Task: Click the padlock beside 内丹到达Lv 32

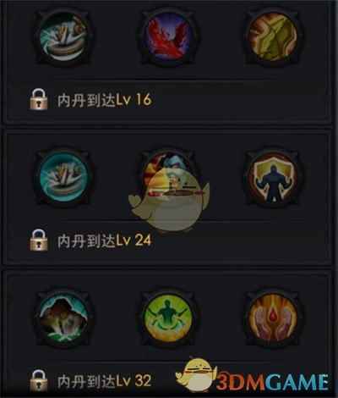Action: 39,381
